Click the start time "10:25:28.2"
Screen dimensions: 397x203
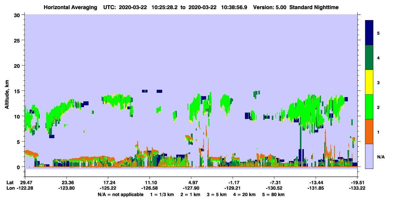tap(165, 7)
